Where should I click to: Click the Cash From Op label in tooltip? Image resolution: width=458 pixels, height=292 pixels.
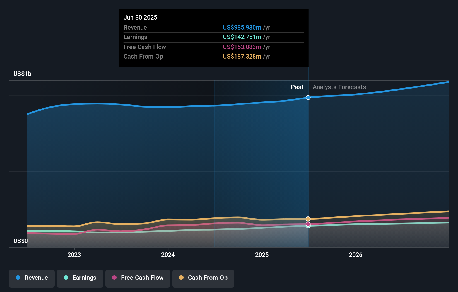point(143,56)
